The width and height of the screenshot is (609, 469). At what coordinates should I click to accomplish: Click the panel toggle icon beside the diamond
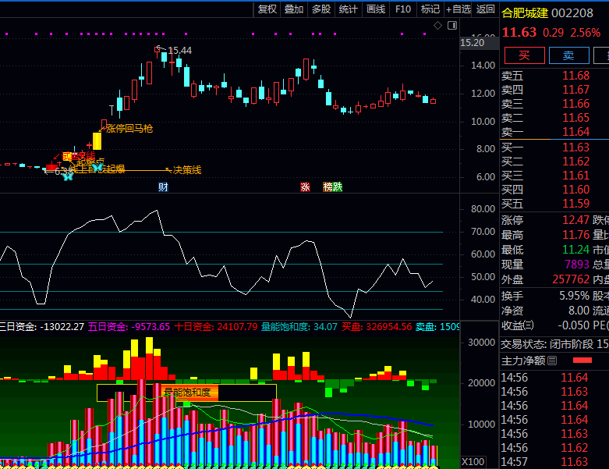coord(452,26)
